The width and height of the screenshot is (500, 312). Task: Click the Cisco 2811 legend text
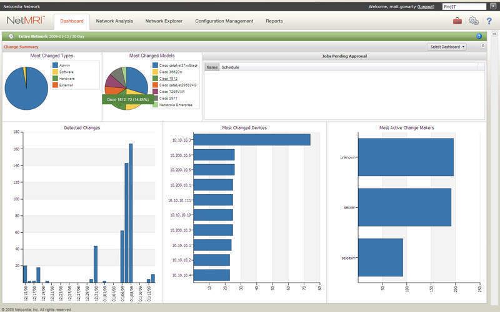click(168, 99)
